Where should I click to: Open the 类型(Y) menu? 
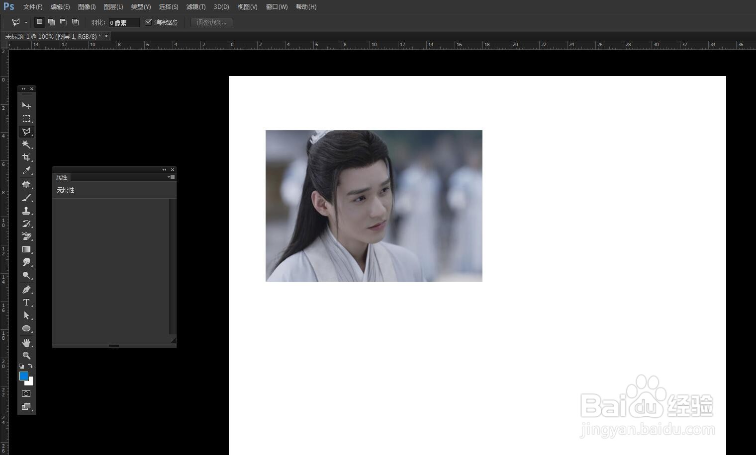[x=141, y=7]
